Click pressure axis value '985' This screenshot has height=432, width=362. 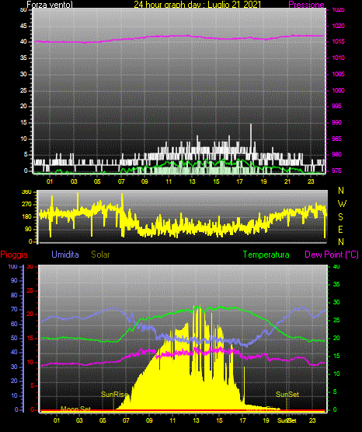[x=336, y=139]
